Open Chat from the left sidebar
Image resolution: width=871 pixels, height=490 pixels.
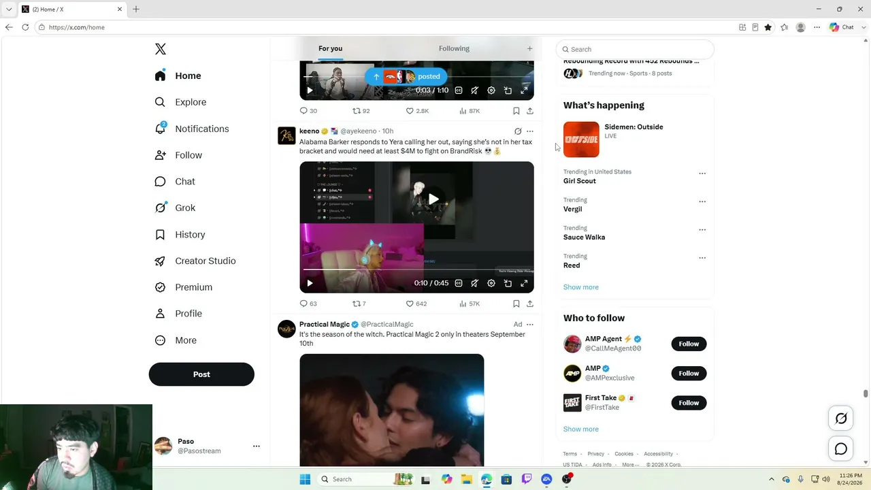coord(175,182)
